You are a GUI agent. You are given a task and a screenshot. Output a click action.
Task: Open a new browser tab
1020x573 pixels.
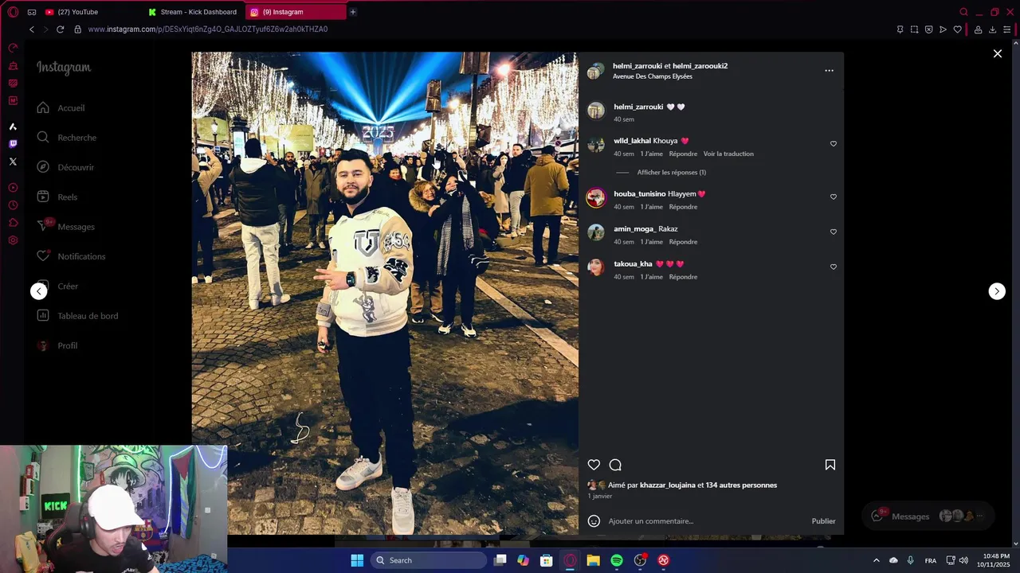coord(353,12)
